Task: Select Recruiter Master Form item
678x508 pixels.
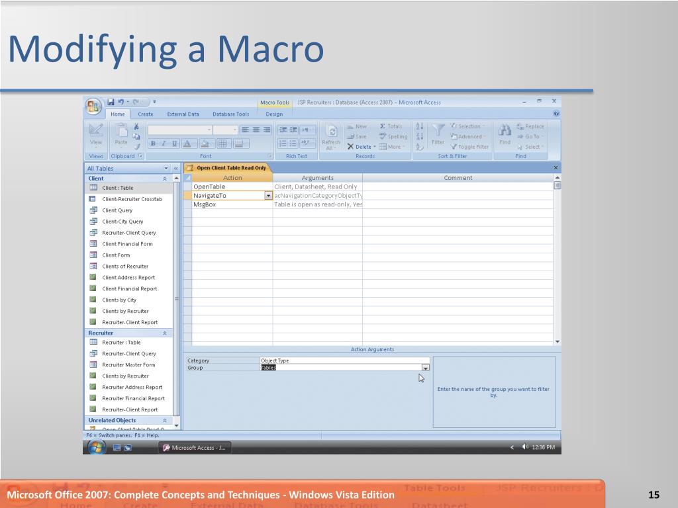Action: [129, 365]
